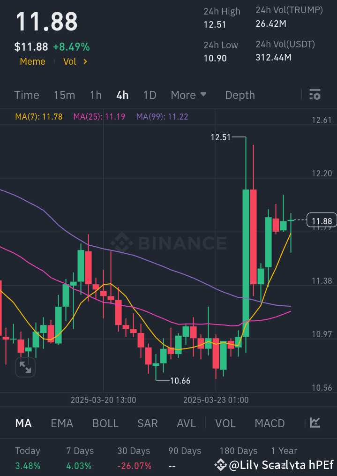Show the MACD sub-indicator
The image size is (337, 476).
coord(270,423)
